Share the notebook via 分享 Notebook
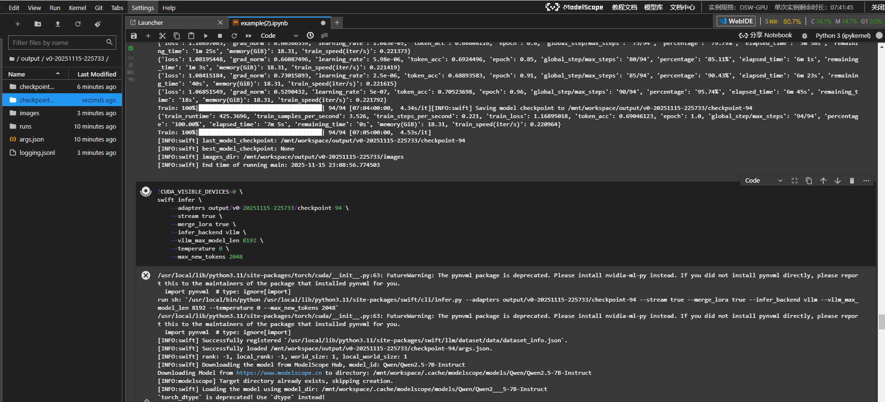Image resolution: width=885 pixels, height=402 pixels. point(765,35)
